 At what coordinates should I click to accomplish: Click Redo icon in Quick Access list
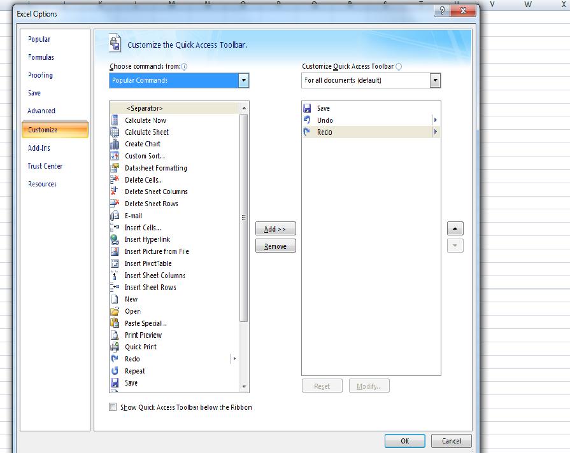(x=307, y=132)
